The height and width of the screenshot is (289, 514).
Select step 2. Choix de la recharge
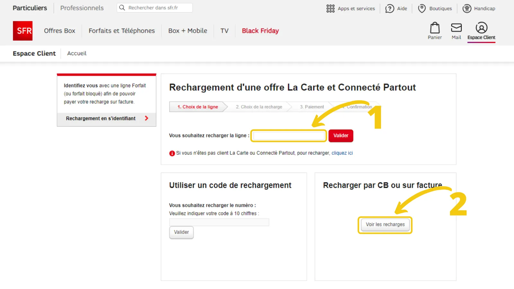tap(259, 107)
